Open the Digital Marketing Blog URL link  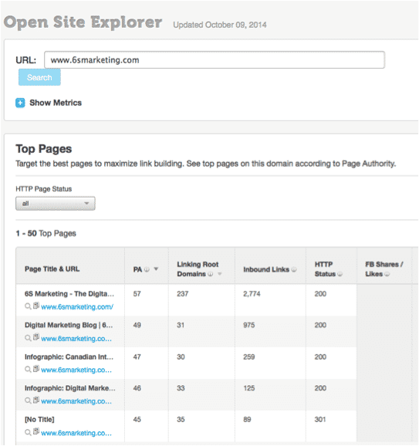(x=76, y=339)
